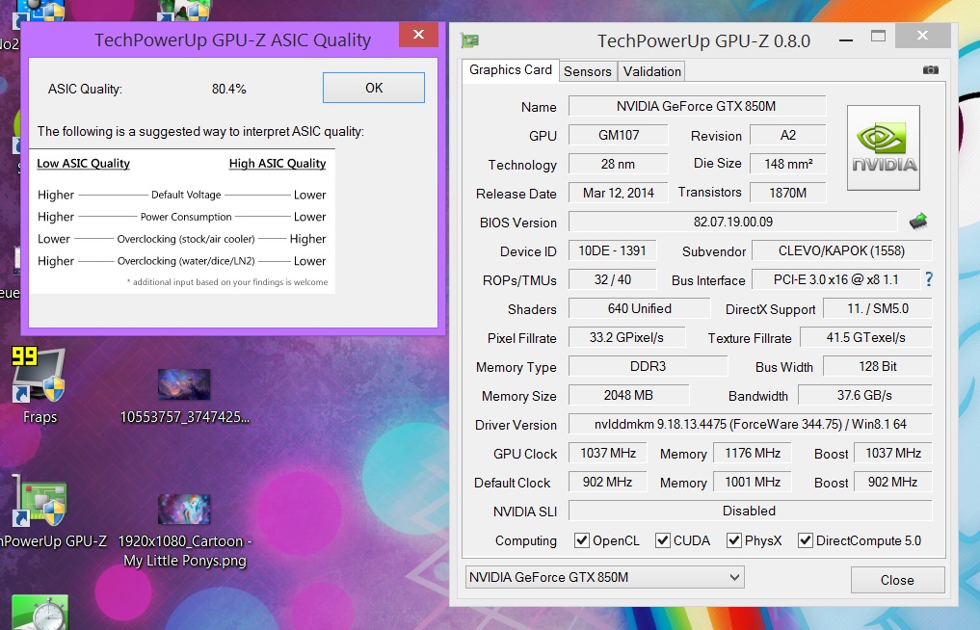Click the GPU-Z title bar app icon
Viewport: 980px width, 630px height.
point(469,41)
